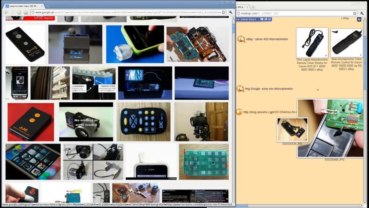369x208 pixels.
Task: Click search icon beside eBay canon 400 intervalometer
Action: coord(241,39)
